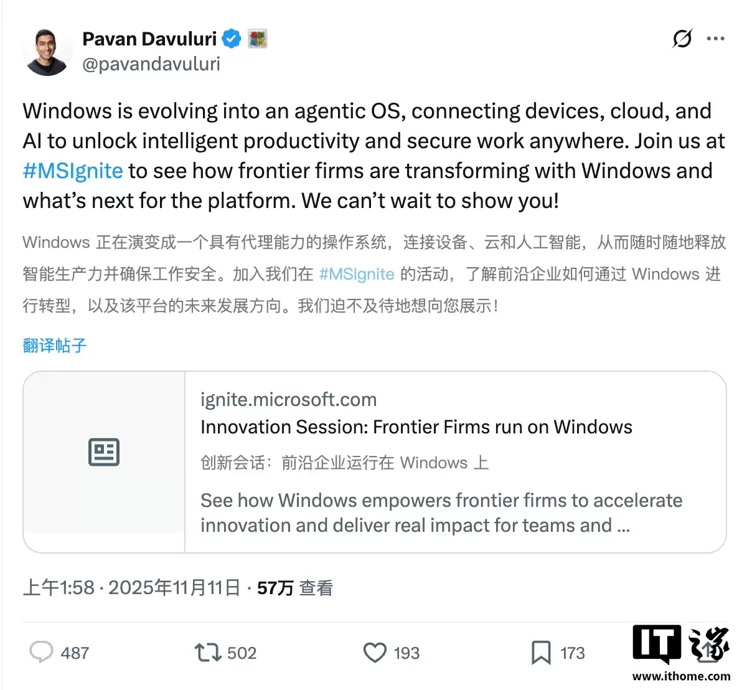Image resolution: width=742 pixels, height=690 pixels.
Task: Click #MSIgnite inside the Chinese translation
Action: 356,274
